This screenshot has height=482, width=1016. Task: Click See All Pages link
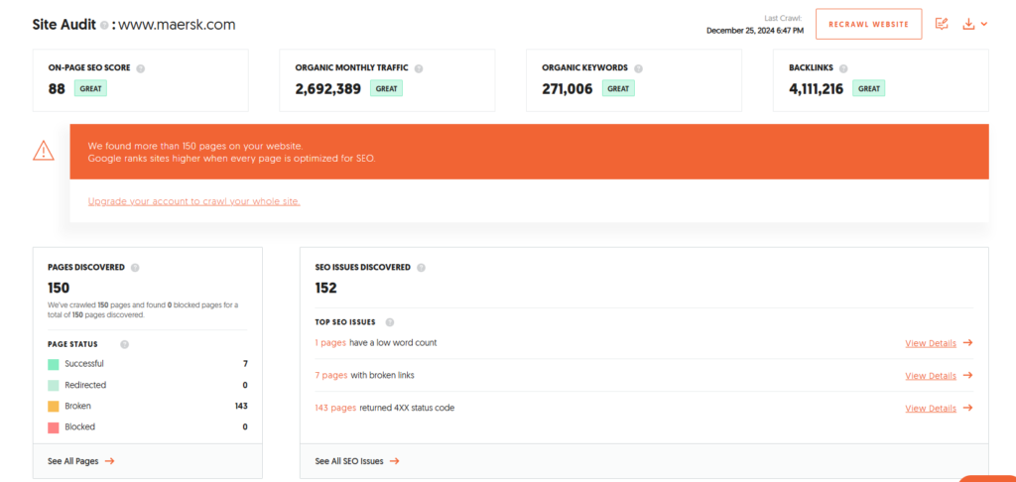[x=80, y=461]
